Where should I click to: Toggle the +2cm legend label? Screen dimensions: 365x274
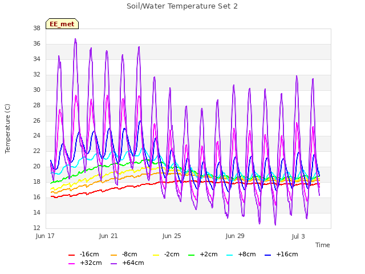(209, 254)
